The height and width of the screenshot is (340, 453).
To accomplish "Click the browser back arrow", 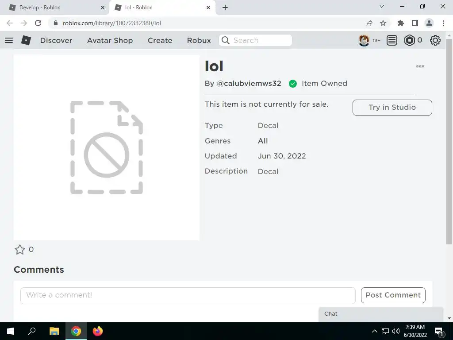I will 10,23.
